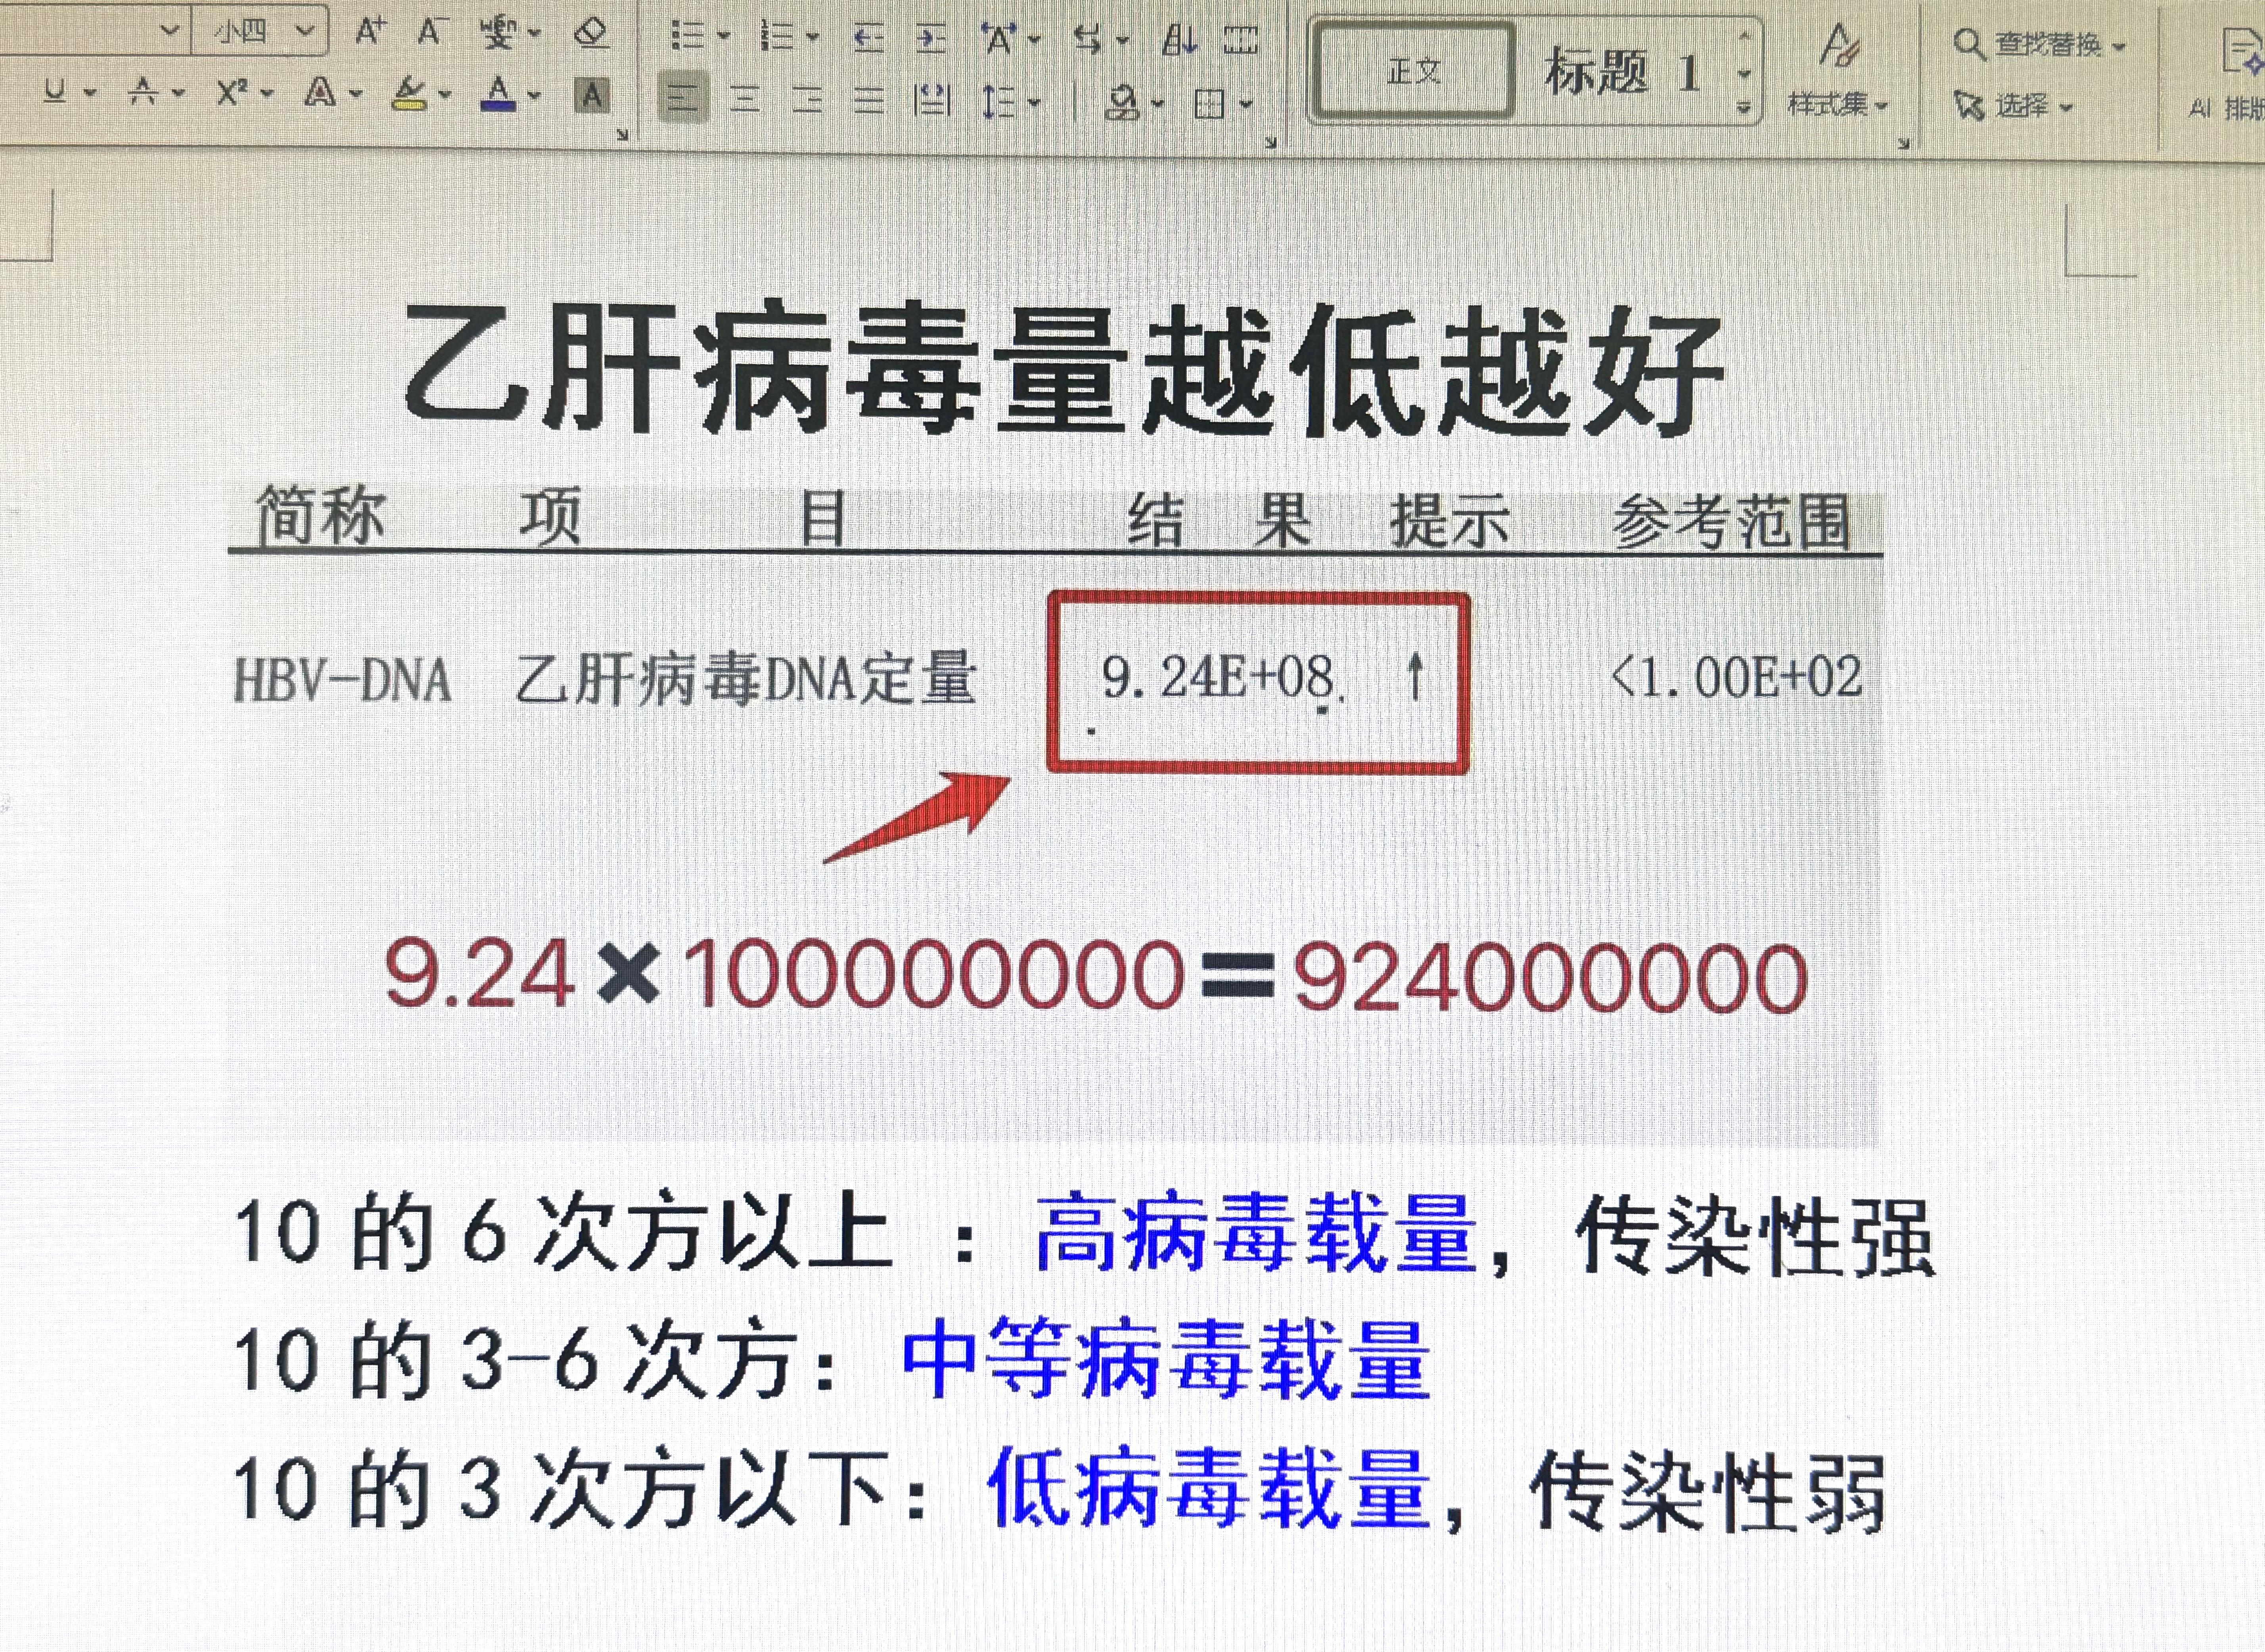Open the font size 小四 dropdown
The width and height of the screenshot is (2265, 1652).
pyautogui.click(x=304, y=31)
